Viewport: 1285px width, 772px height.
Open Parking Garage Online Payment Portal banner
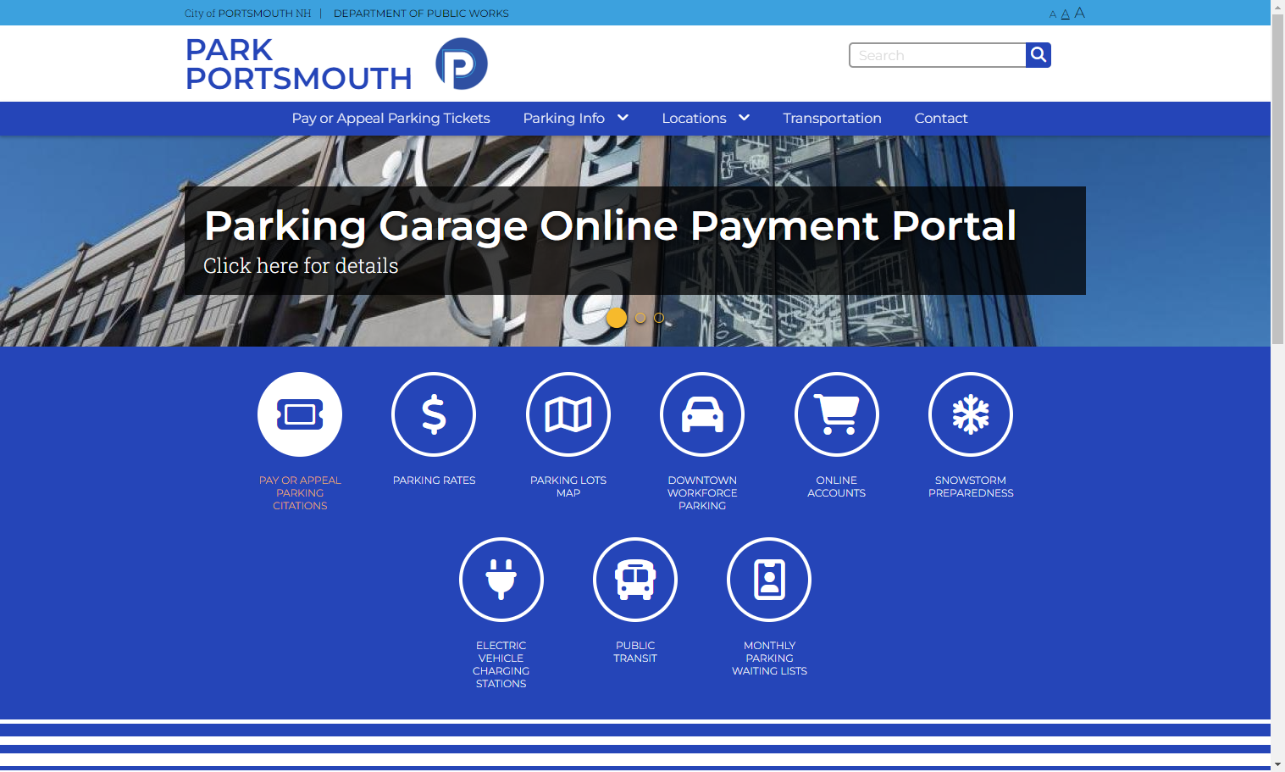[610, 226]
